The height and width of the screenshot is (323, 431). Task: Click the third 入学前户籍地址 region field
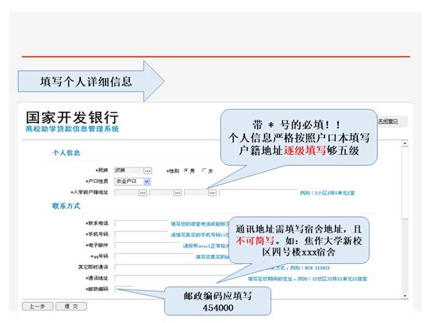[196, 193]
